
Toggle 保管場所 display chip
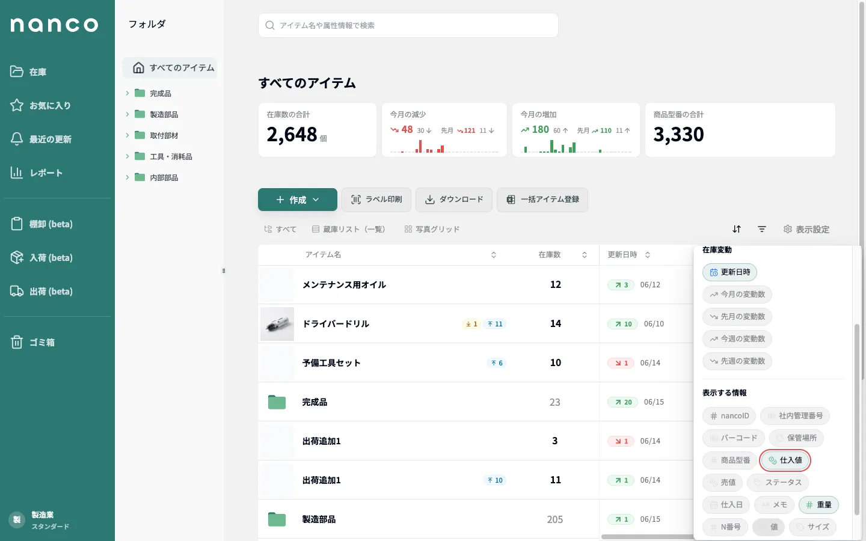click(796, 438)
